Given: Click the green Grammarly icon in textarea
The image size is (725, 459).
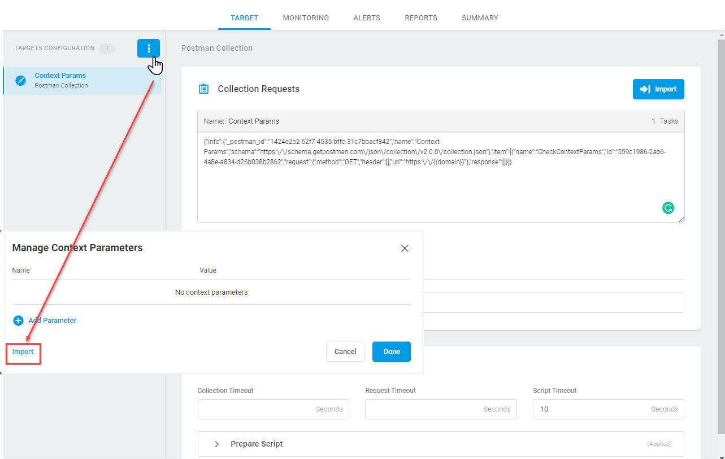Looking at the screenshot, I should pos(668,208).
